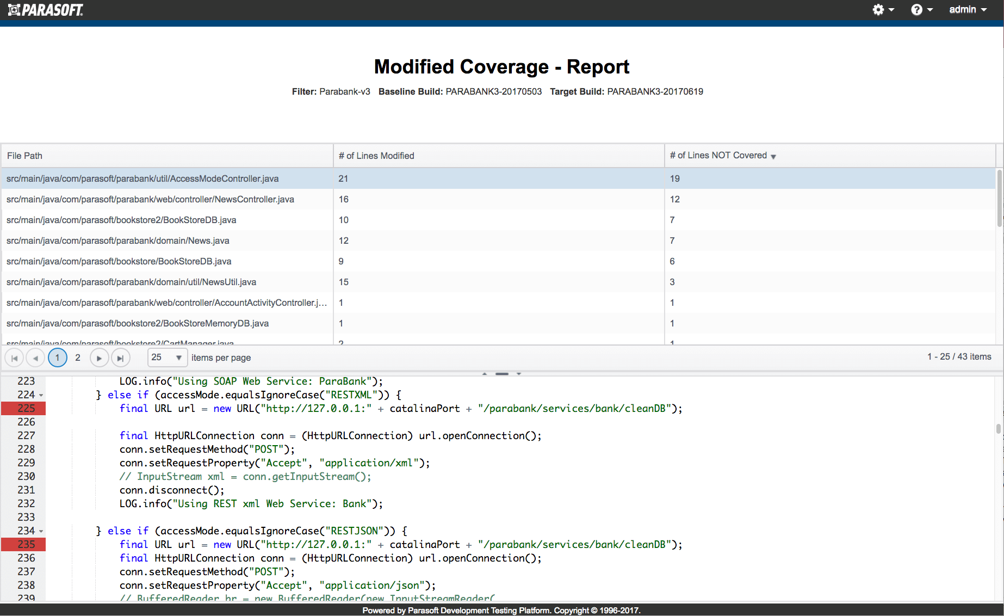1004x616 pixels.
Task: Click lines modified value 15
Action: coord(344,282)
